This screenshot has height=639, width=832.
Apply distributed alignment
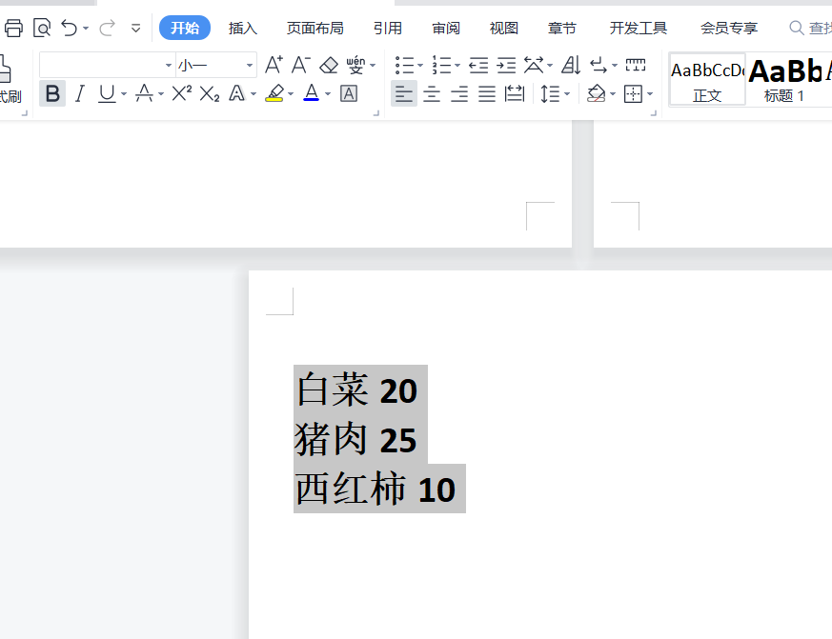coord(515,94)
